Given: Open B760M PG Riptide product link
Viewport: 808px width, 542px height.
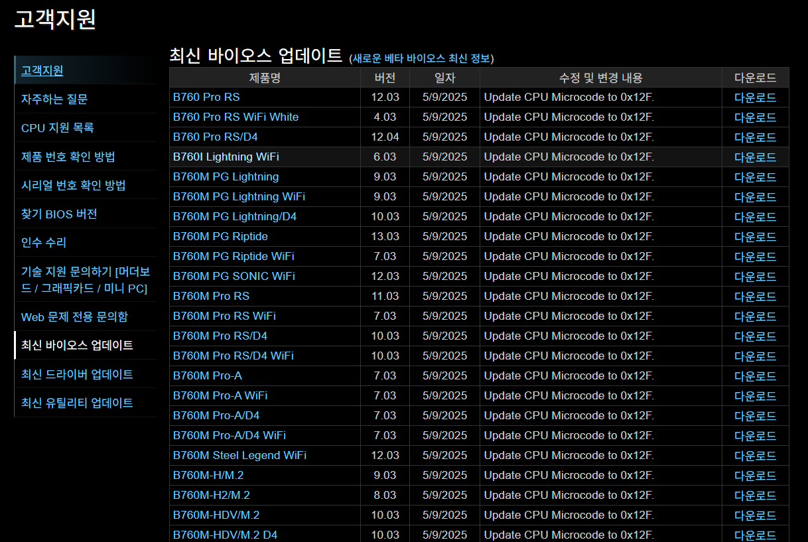Looking at the screenshot, I should tap(220, 236).
